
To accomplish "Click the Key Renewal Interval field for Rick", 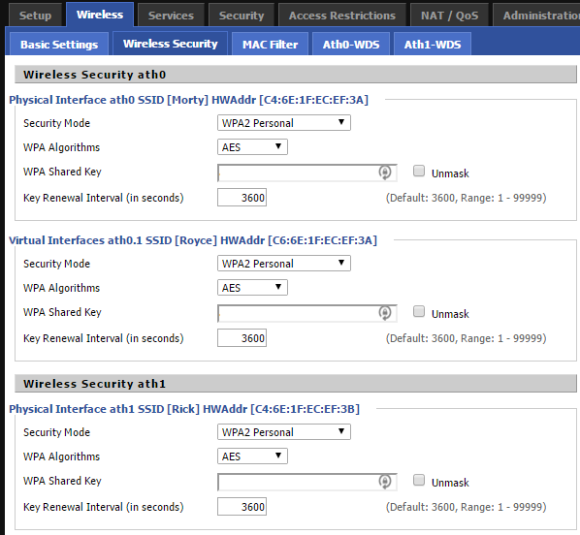I will coord(242,507).
